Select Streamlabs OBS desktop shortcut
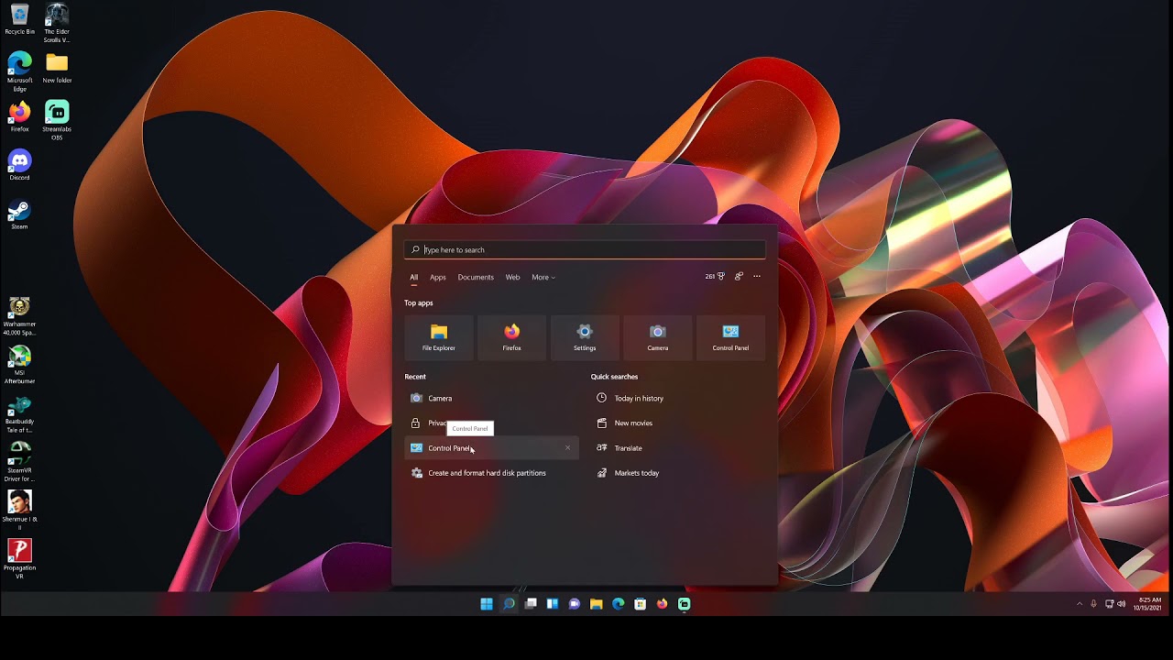The width and height of the screenshot is (1173, 660). tap(57, 121)
